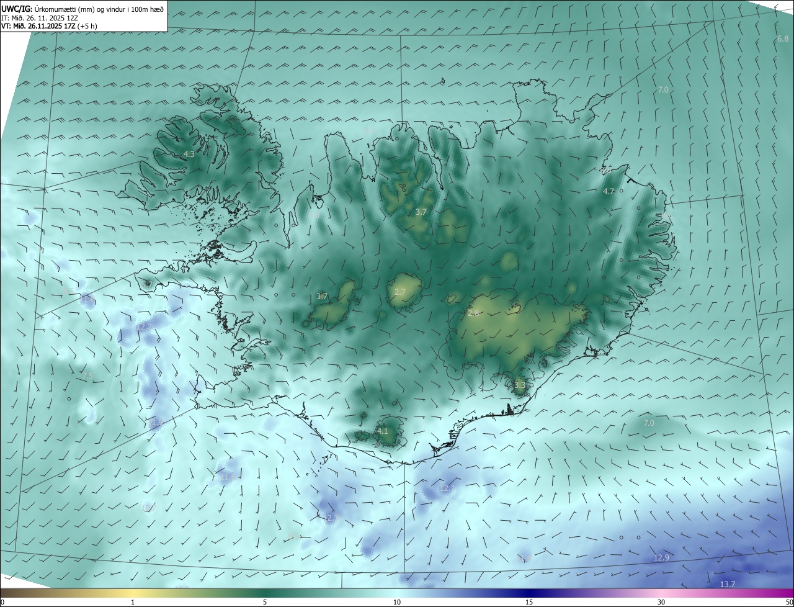794x607 pixels.
Task: Click the 13.7 value above the color scale
Action: click(x=728, y=584)
